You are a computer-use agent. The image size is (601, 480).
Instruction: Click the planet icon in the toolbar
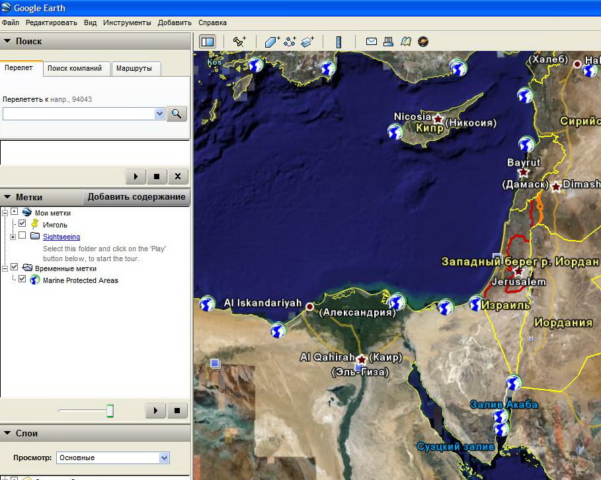(423, 42)
